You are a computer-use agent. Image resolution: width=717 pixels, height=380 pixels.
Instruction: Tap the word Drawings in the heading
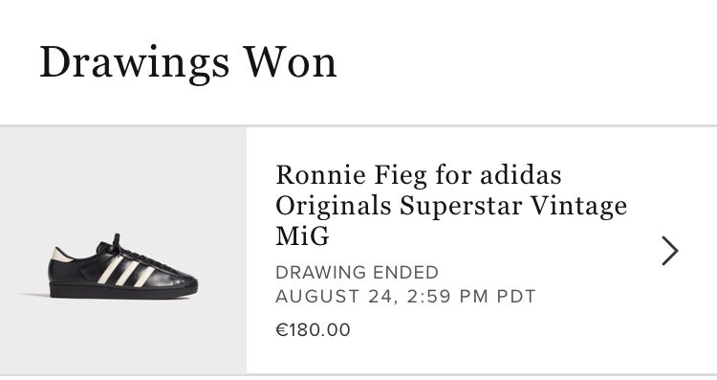(135, 64)
